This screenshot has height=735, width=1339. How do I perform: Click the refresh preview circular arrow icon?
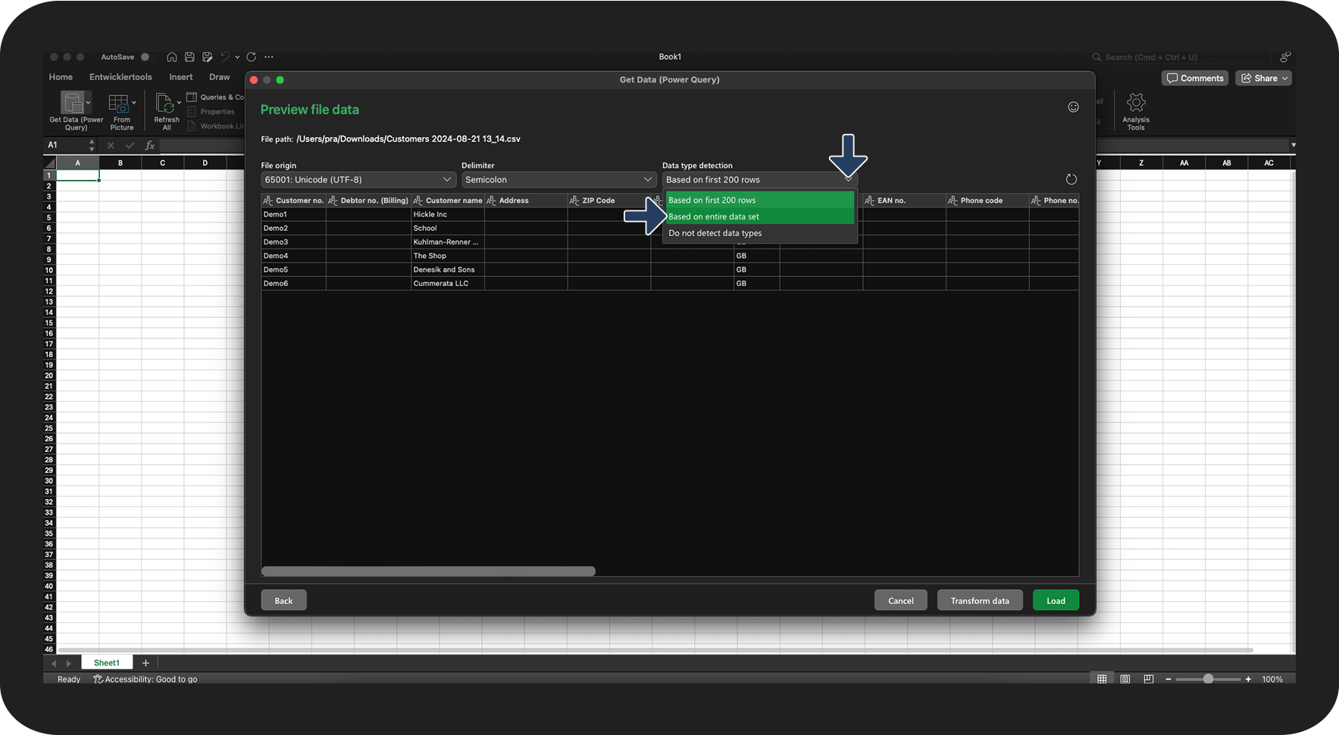click(1071, 179)
